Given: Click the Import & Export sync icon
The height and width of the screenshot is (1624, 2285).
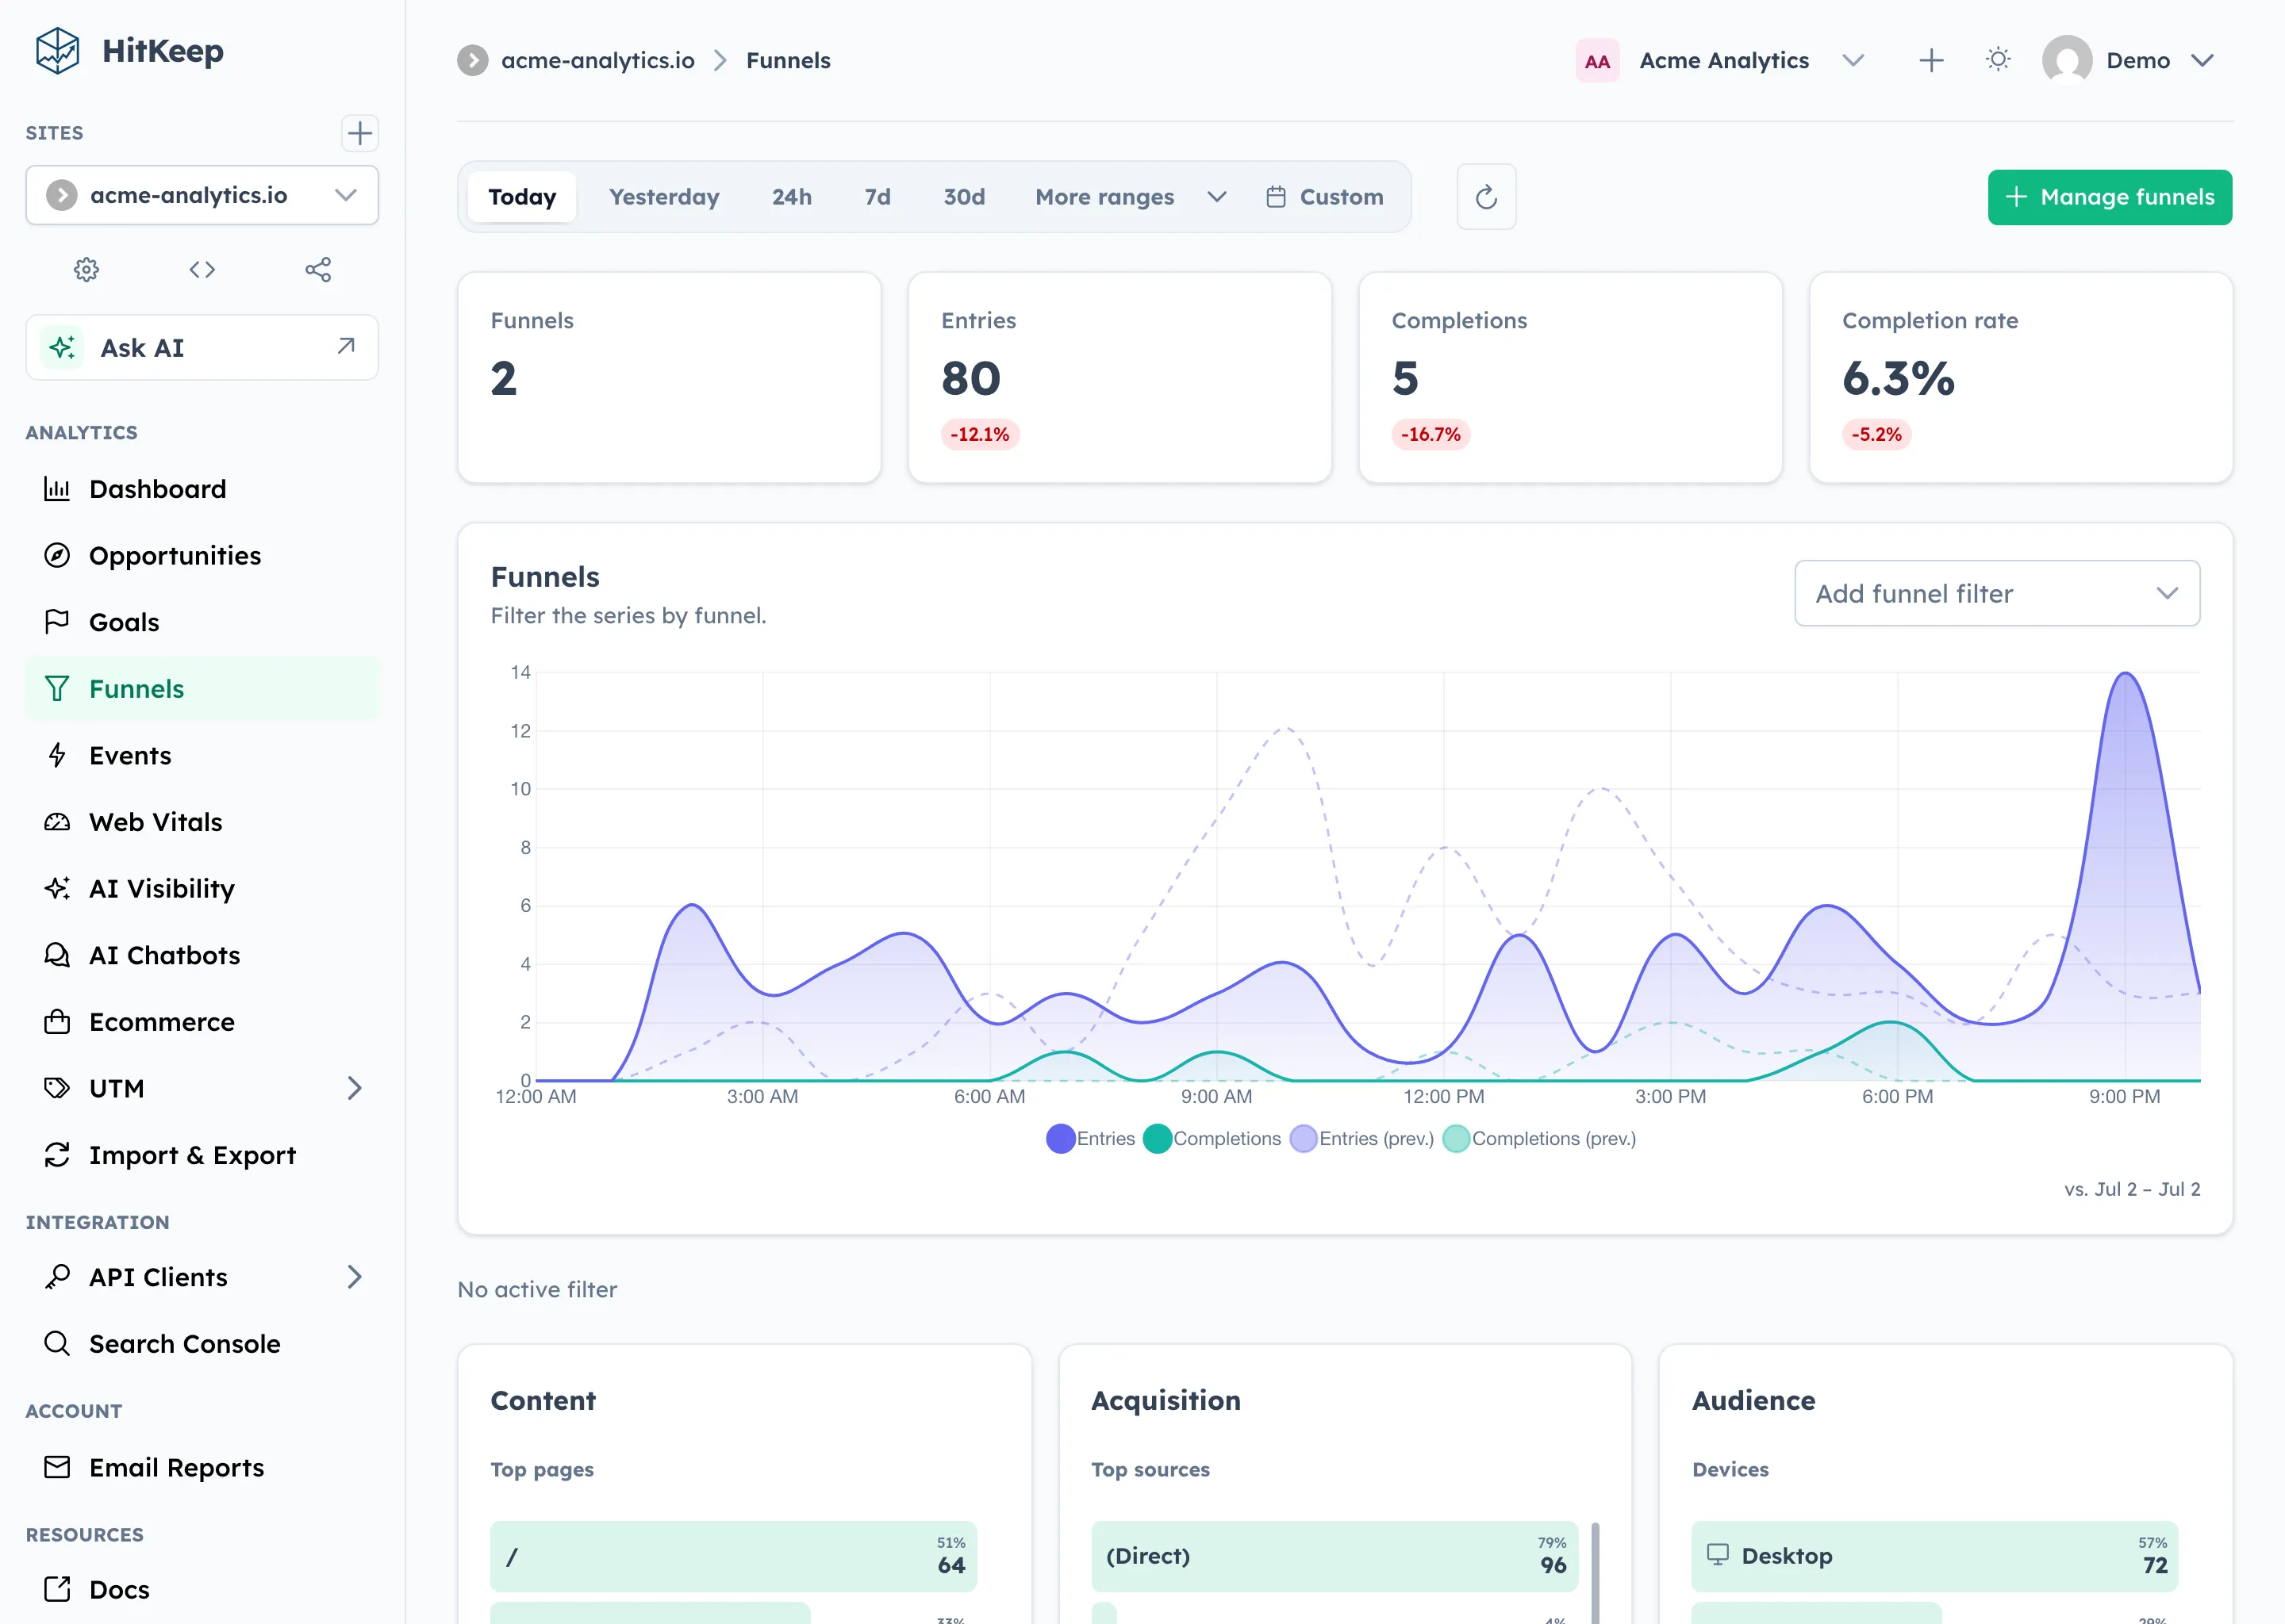Looking at the screenshot, I should click(57, 1155).
